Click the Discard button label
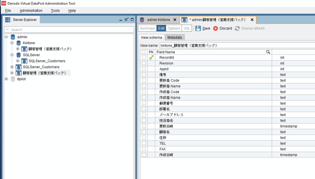The width and height of the screenshot is (315, 179). (x=226, y=28)
